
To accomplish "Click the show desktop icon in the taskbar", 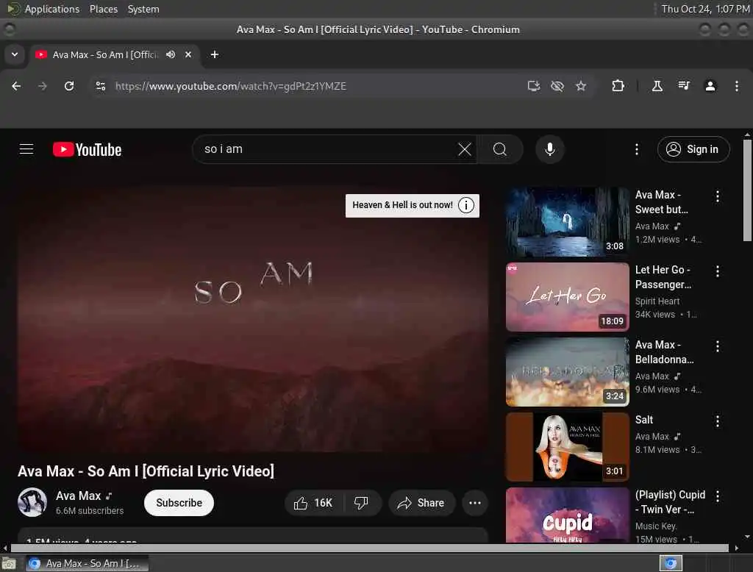I will point(9,563).
